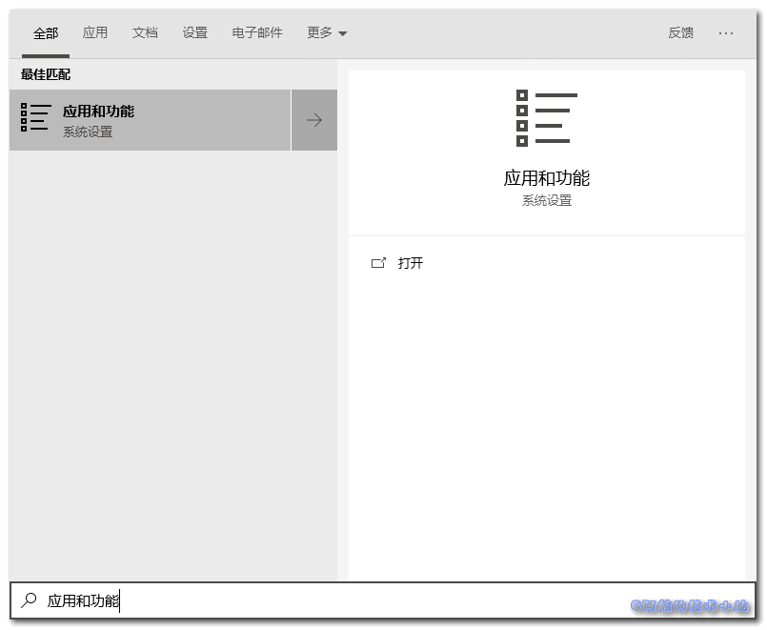Click the magnifier search icon
767x630 pixels.
[30, 600]
